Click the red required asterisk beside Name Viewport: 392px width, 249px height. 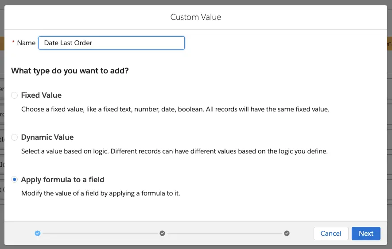coord(13,43)
